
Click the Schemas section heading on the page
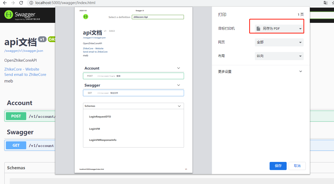pyautogui.click(x=16, y=168)
